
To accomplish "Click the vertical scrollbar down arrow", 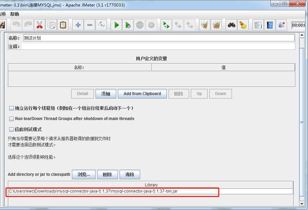I will [302, 204].
